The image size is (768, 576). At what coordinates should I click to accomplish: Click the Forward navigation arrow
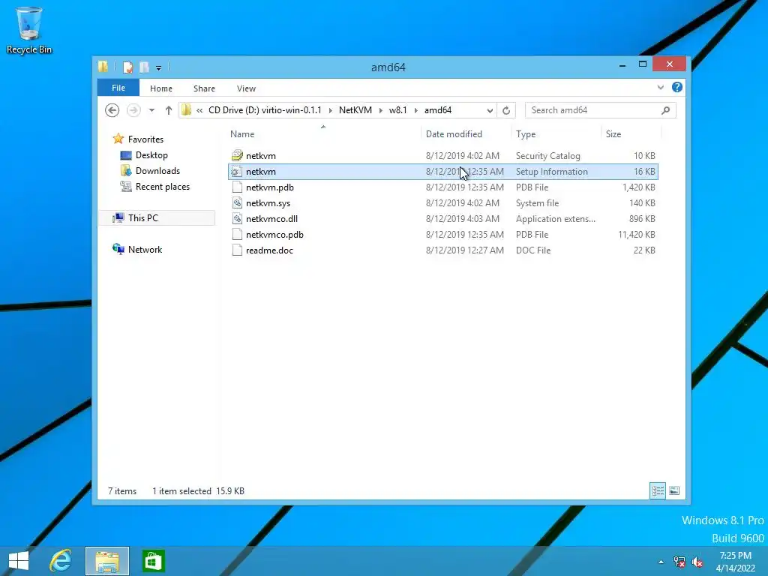point(133,110)
